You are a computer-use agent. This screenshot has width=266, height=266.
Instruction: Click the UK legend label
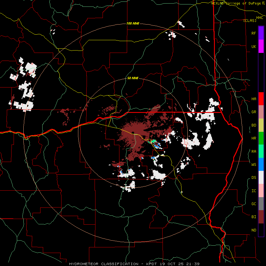[x=254, y=46]
